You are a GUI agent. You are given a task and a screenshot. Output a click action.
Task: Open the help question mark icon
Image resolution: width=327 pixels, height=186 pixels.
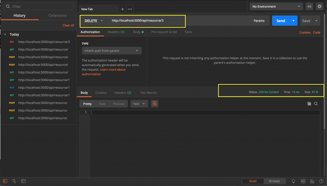coord(321,181)
